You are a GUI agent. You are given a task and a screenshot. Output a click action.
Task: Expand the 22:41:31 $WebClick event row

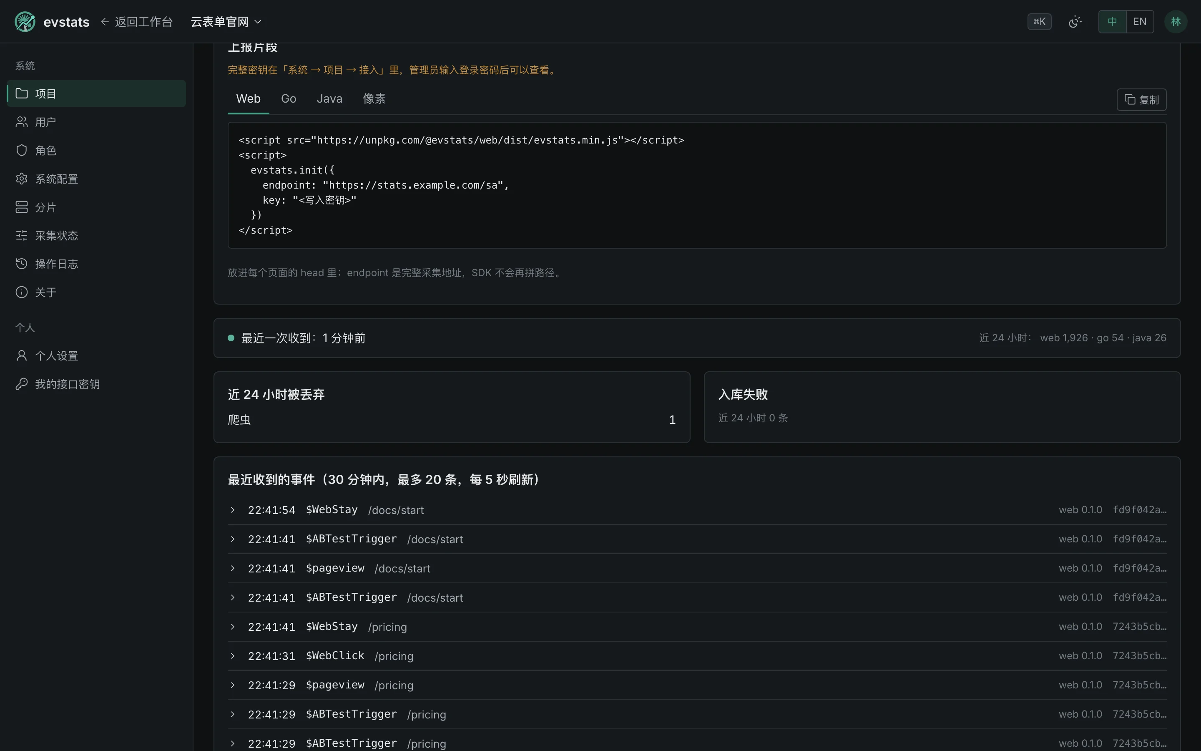(697, 656)
